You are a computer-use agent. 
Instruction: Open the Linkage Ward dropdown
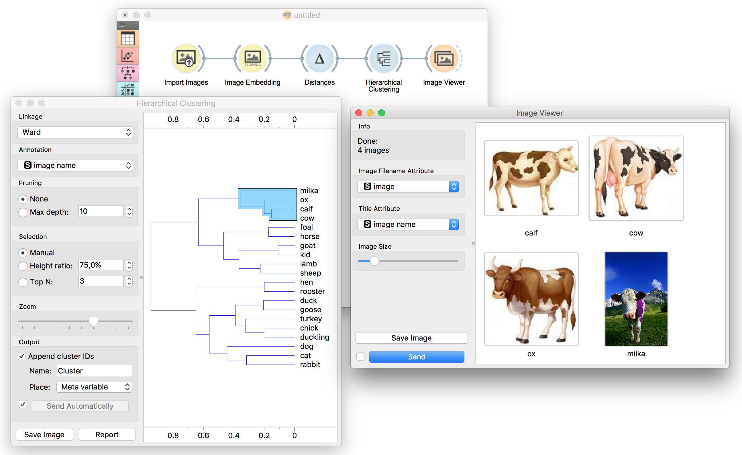pos(75,132)
